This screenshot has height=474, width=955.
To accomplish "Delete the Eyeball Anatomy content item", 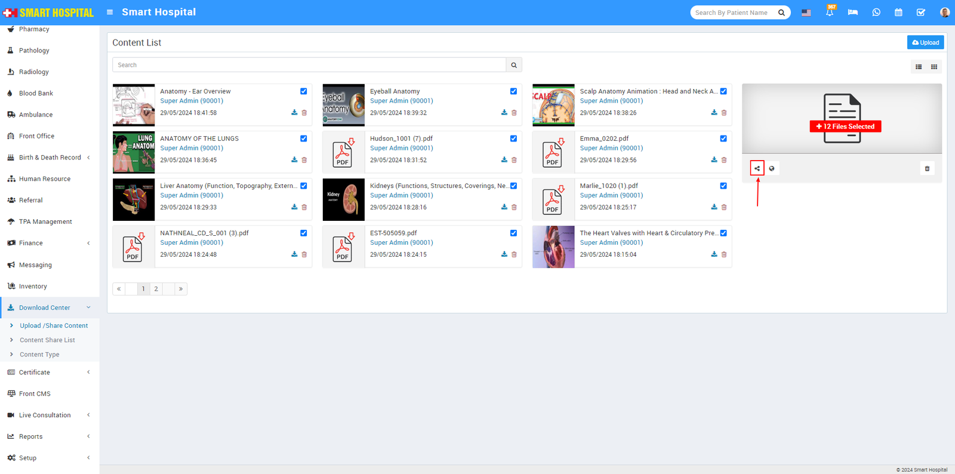I will coord(514,112).
